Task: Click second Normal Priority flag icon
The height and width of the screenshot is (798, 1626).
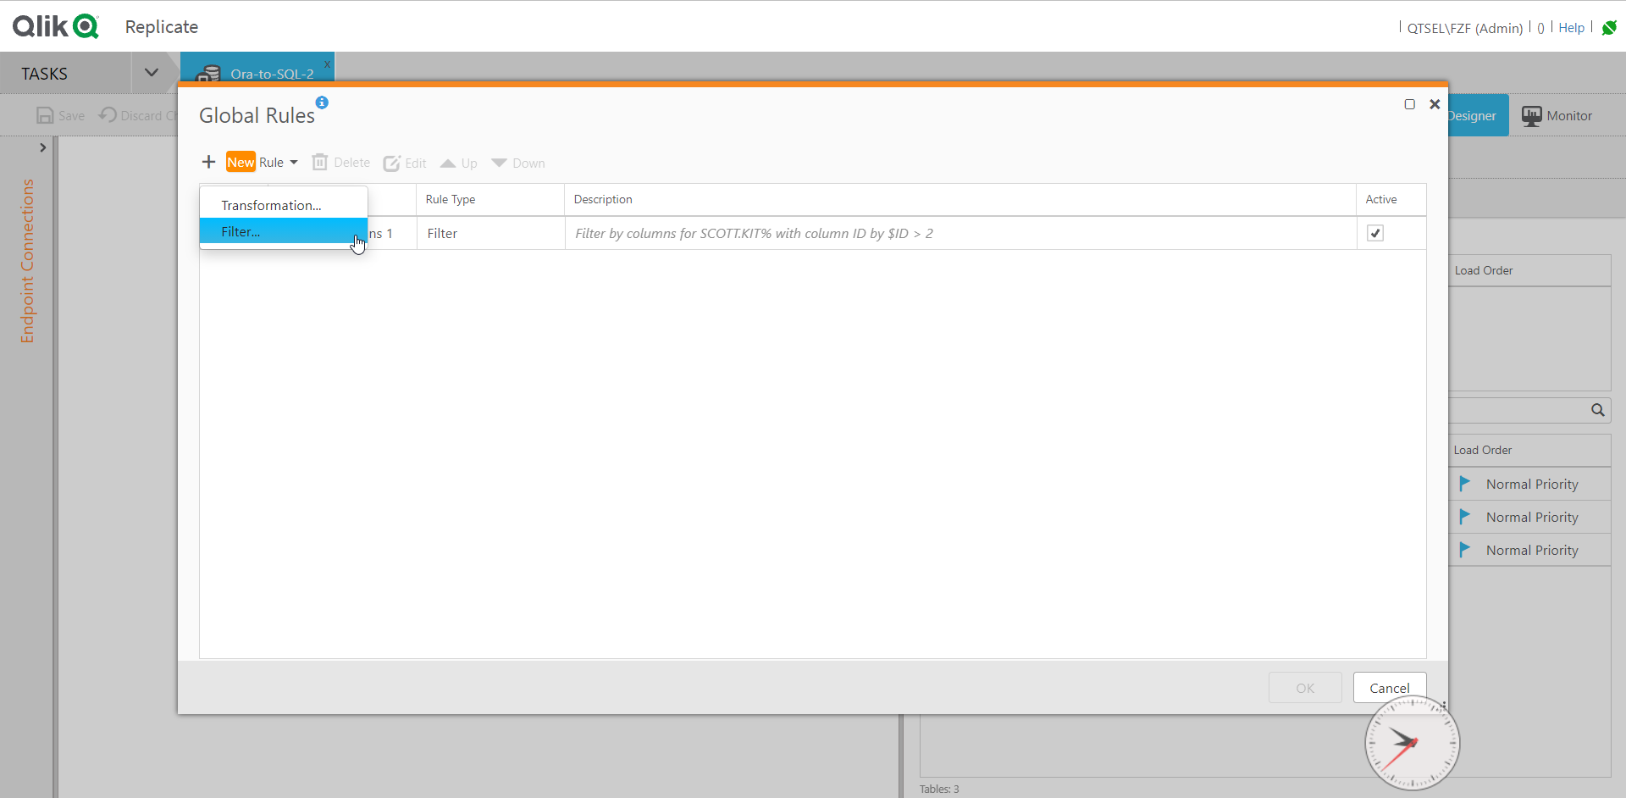Action: point(1464,517)
